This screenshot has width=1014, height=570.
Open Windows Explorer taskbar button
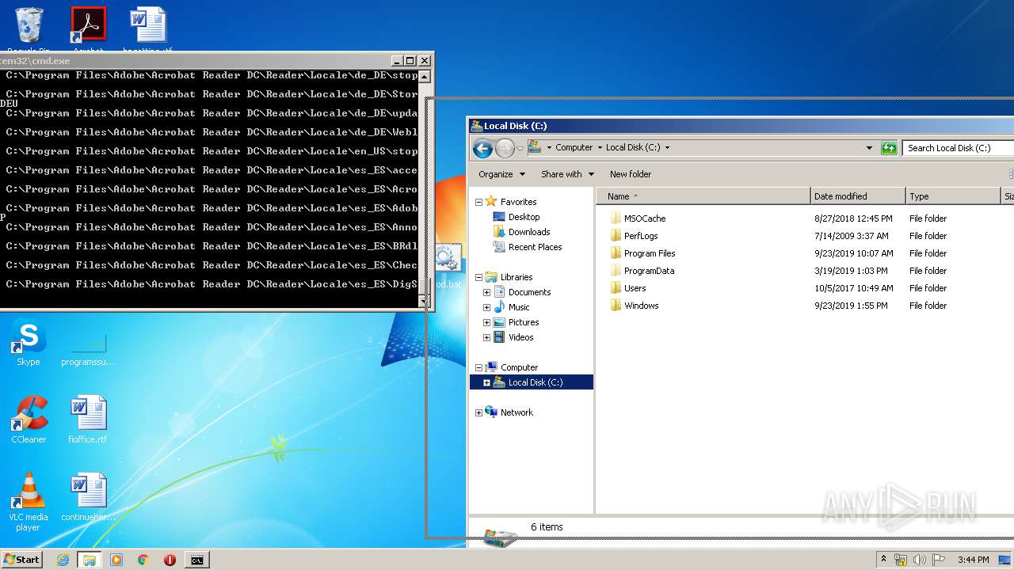[89, 560]
